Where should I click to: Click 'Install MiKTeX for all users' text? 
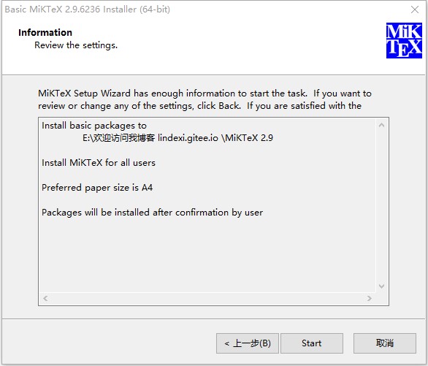tap(99, 163)
